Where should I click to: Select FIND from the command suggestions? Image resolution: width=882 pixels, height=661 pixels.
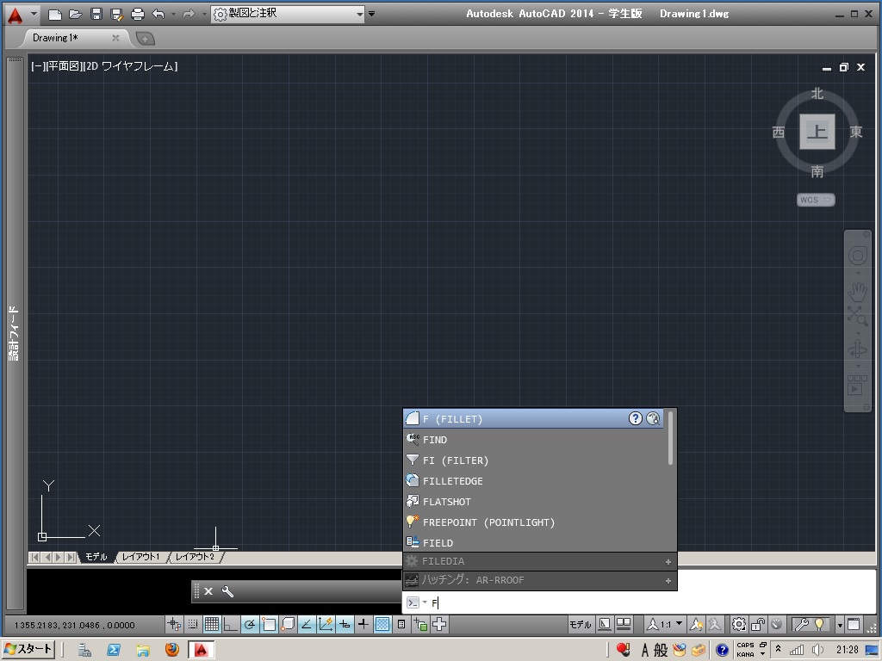[x=435, y=440]
